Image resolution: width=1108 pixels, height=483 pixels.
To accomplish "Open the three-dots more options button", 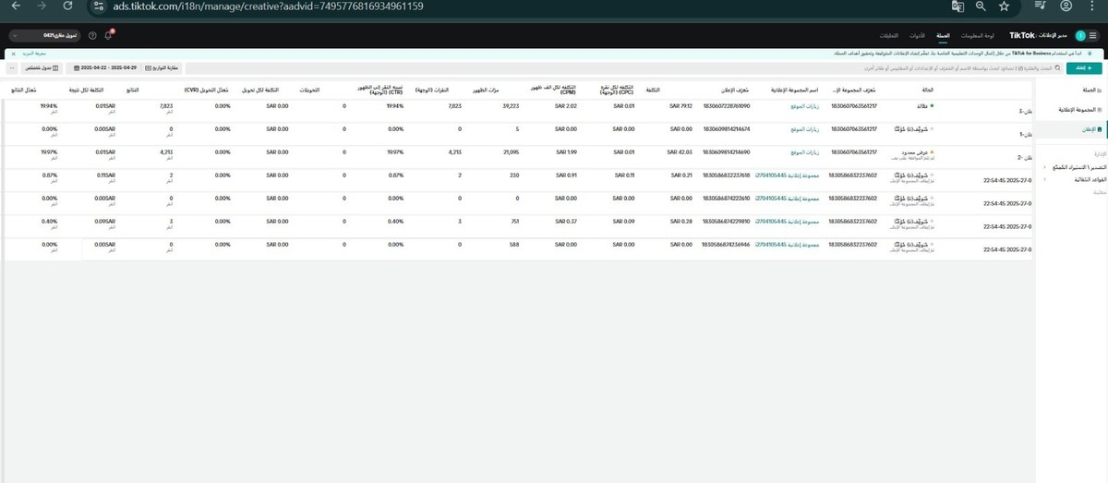I will click(x=12, y=68).
